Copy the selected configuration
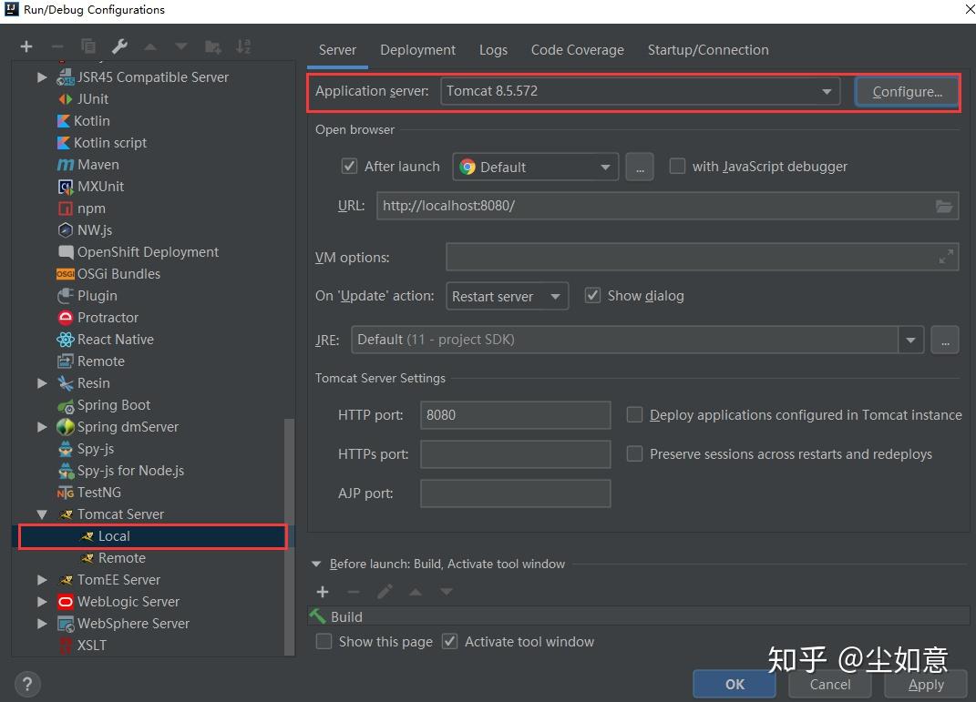This screenshot has width=976, height=702. pyautogui.click(x=87, y=46)
